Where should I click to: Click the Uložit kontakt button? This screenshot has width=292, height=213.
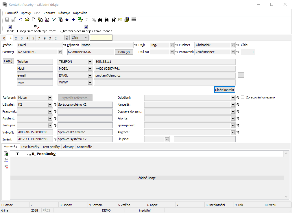(x=225, y=90)
